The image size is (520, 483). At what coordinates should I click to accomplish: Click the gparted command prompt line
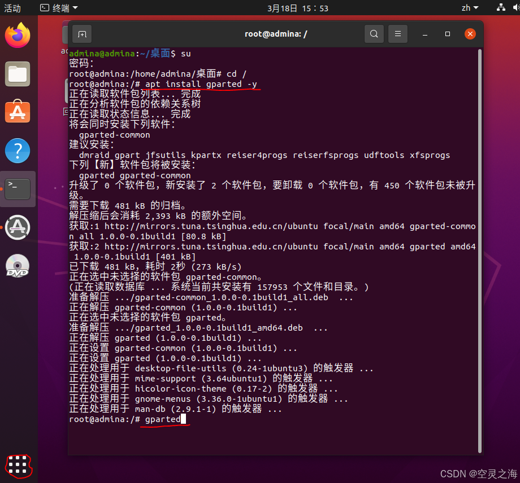128,419
